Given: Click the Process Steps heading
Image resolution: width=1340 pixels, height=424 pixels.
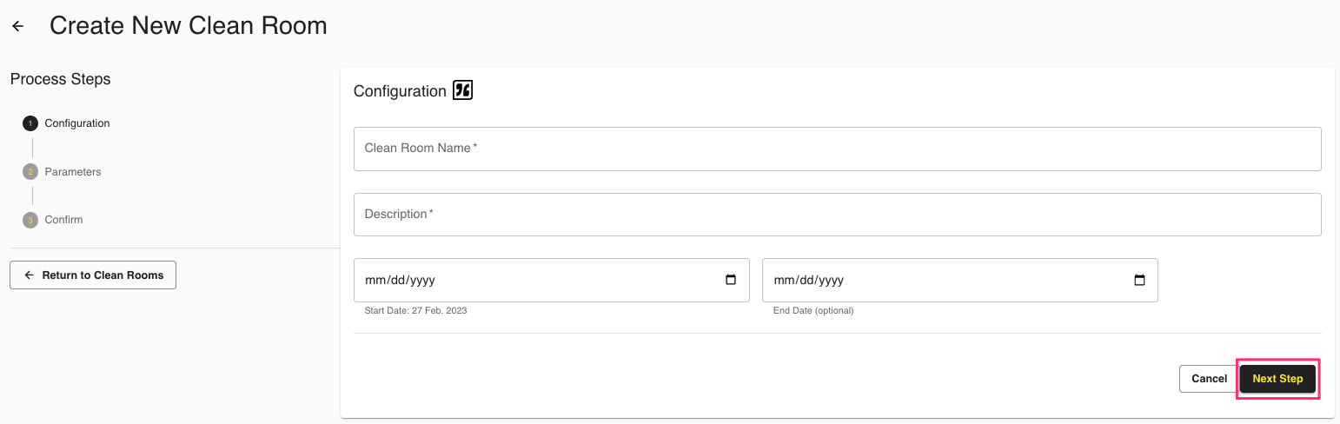Looking at the screenshot, I should [x=61, y=79].
